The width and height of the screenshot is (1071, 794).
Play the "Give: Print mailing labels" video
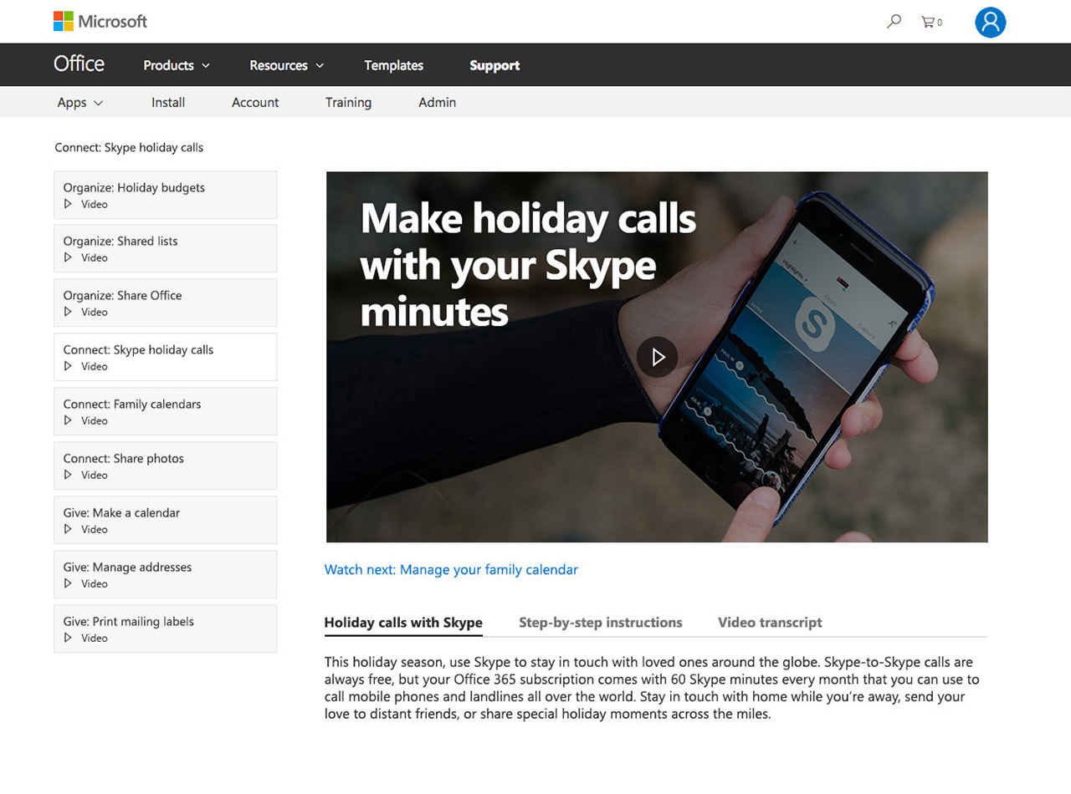pyautogui.click(x=165, y=629)
